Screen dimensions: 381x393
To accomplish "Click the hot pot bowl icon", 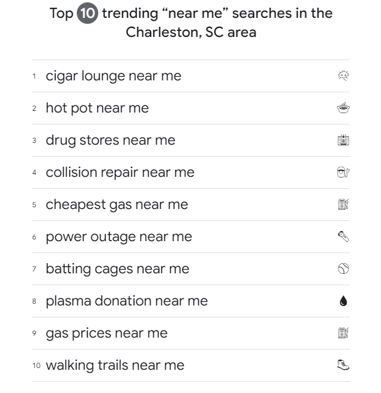I will (x=343, y=108).
